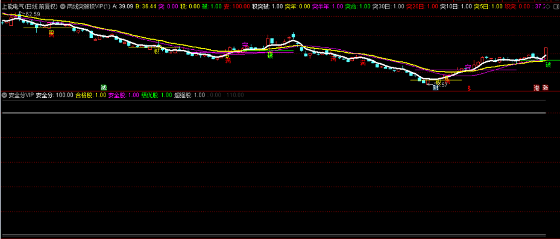Image resolution: width=560 pixels, height=239 pixels.
Task: Click the green 减 marker on chart
Action: (104, 87)
